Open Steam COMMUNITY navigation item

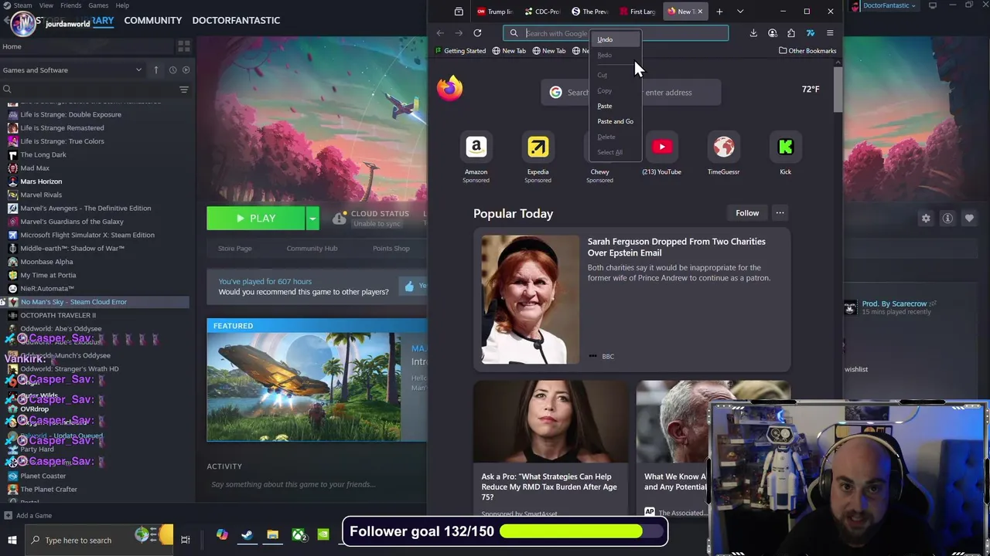click(x=152, y=20)
